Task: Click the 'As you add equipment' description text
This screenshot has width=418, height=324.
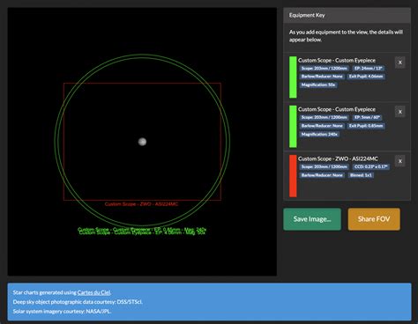Action: (346, 36)
